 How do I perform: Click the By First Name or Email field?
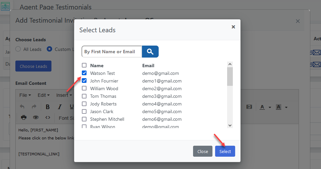(x=112, y=52)
